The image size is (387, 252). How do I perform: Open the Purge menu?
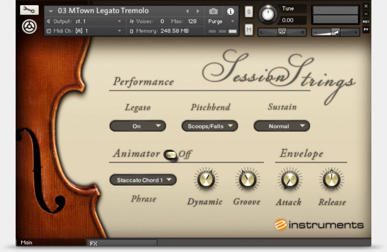pyautogui.click(x=221, y=21)
